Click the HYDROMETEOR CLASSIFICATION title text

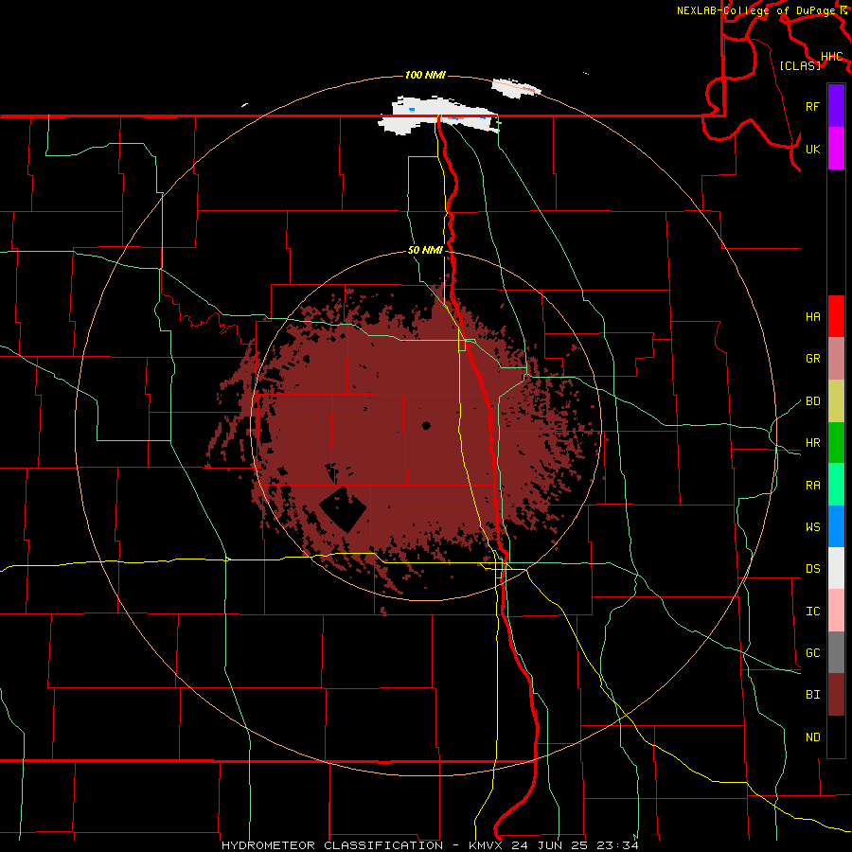[332, 845]
